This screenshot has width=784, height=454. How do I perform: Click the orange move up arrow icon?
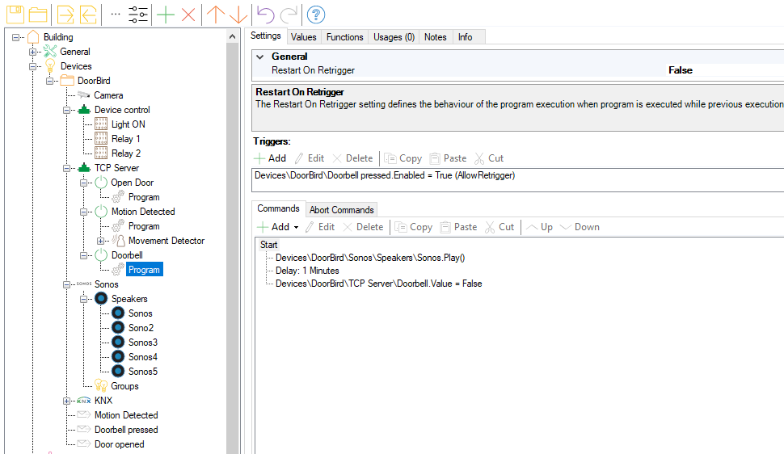(215, 15)
